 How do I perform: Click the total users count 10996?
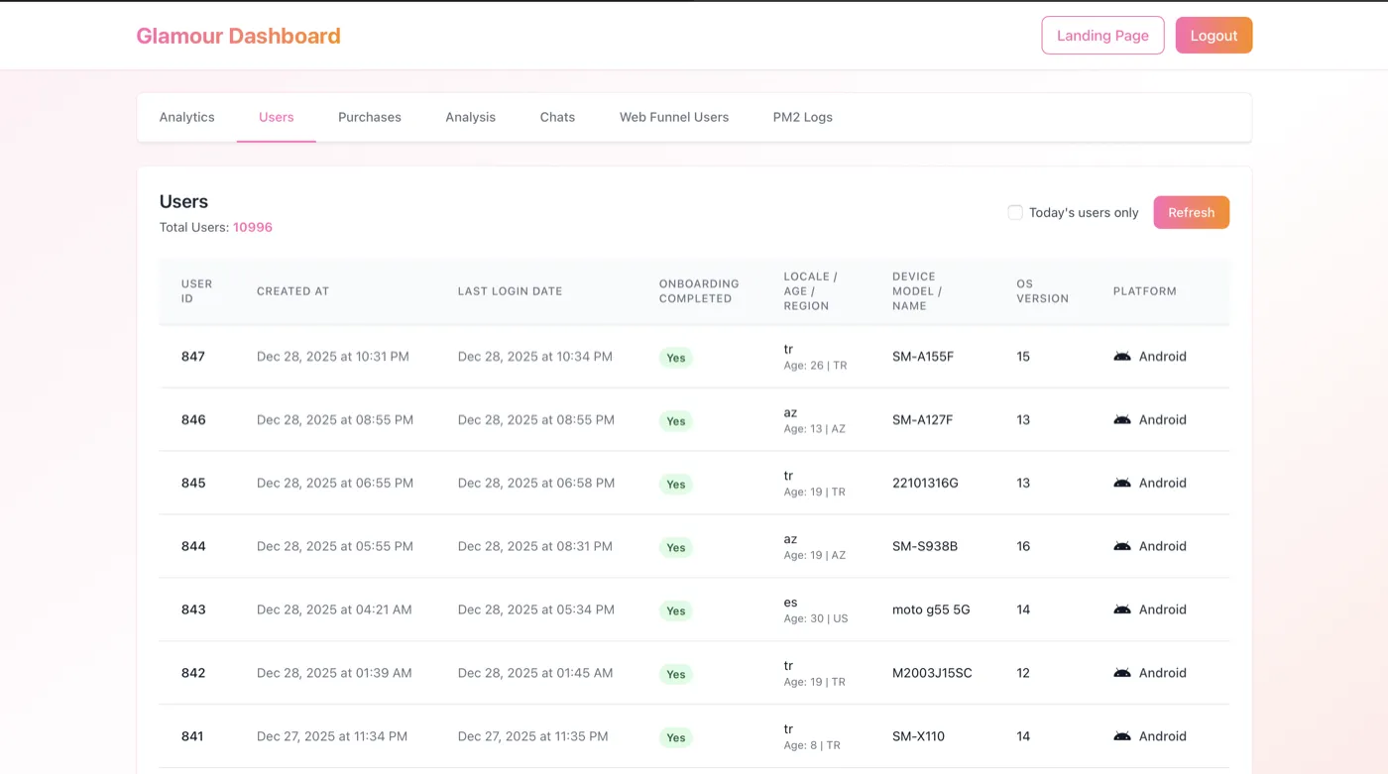(253, 227)
